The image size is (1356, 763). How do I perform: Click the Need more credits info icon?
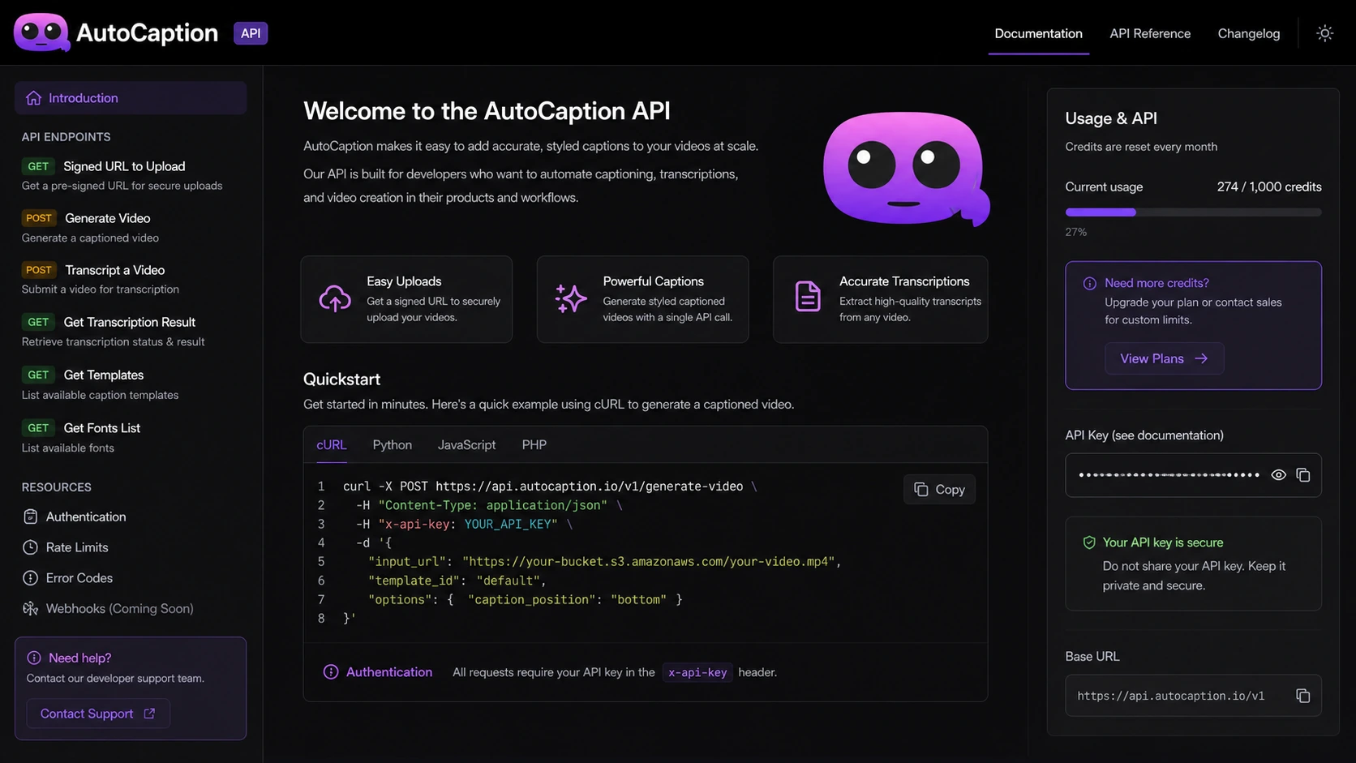(x=1089, y=283)
